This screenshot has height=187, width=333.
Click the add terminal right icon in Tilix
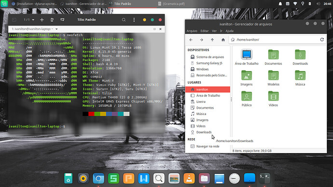coord(52,20)
